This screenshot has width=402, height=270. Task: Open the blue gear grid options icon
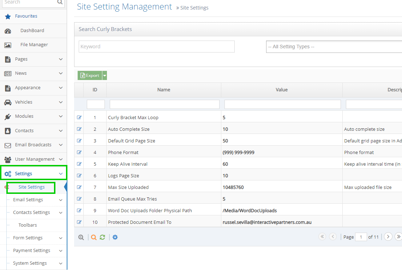tap(115, 237)
